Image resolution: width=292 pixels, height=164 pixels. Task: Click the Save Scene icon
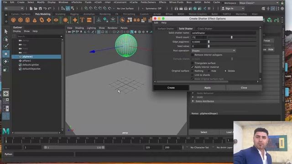point(40,8)
